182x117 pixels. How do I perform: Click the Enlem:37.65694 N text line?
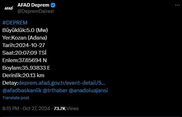pos(25,60)
